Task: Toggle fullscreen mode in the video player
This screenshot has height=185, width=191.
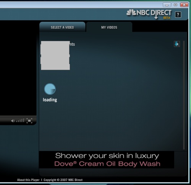Action: click(x=29, y=121)
